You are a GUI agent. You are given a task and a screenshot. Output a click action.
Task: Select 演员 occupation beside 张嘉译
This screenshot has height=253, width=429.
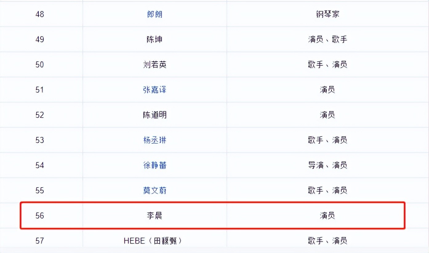click(x=327, y=90)
